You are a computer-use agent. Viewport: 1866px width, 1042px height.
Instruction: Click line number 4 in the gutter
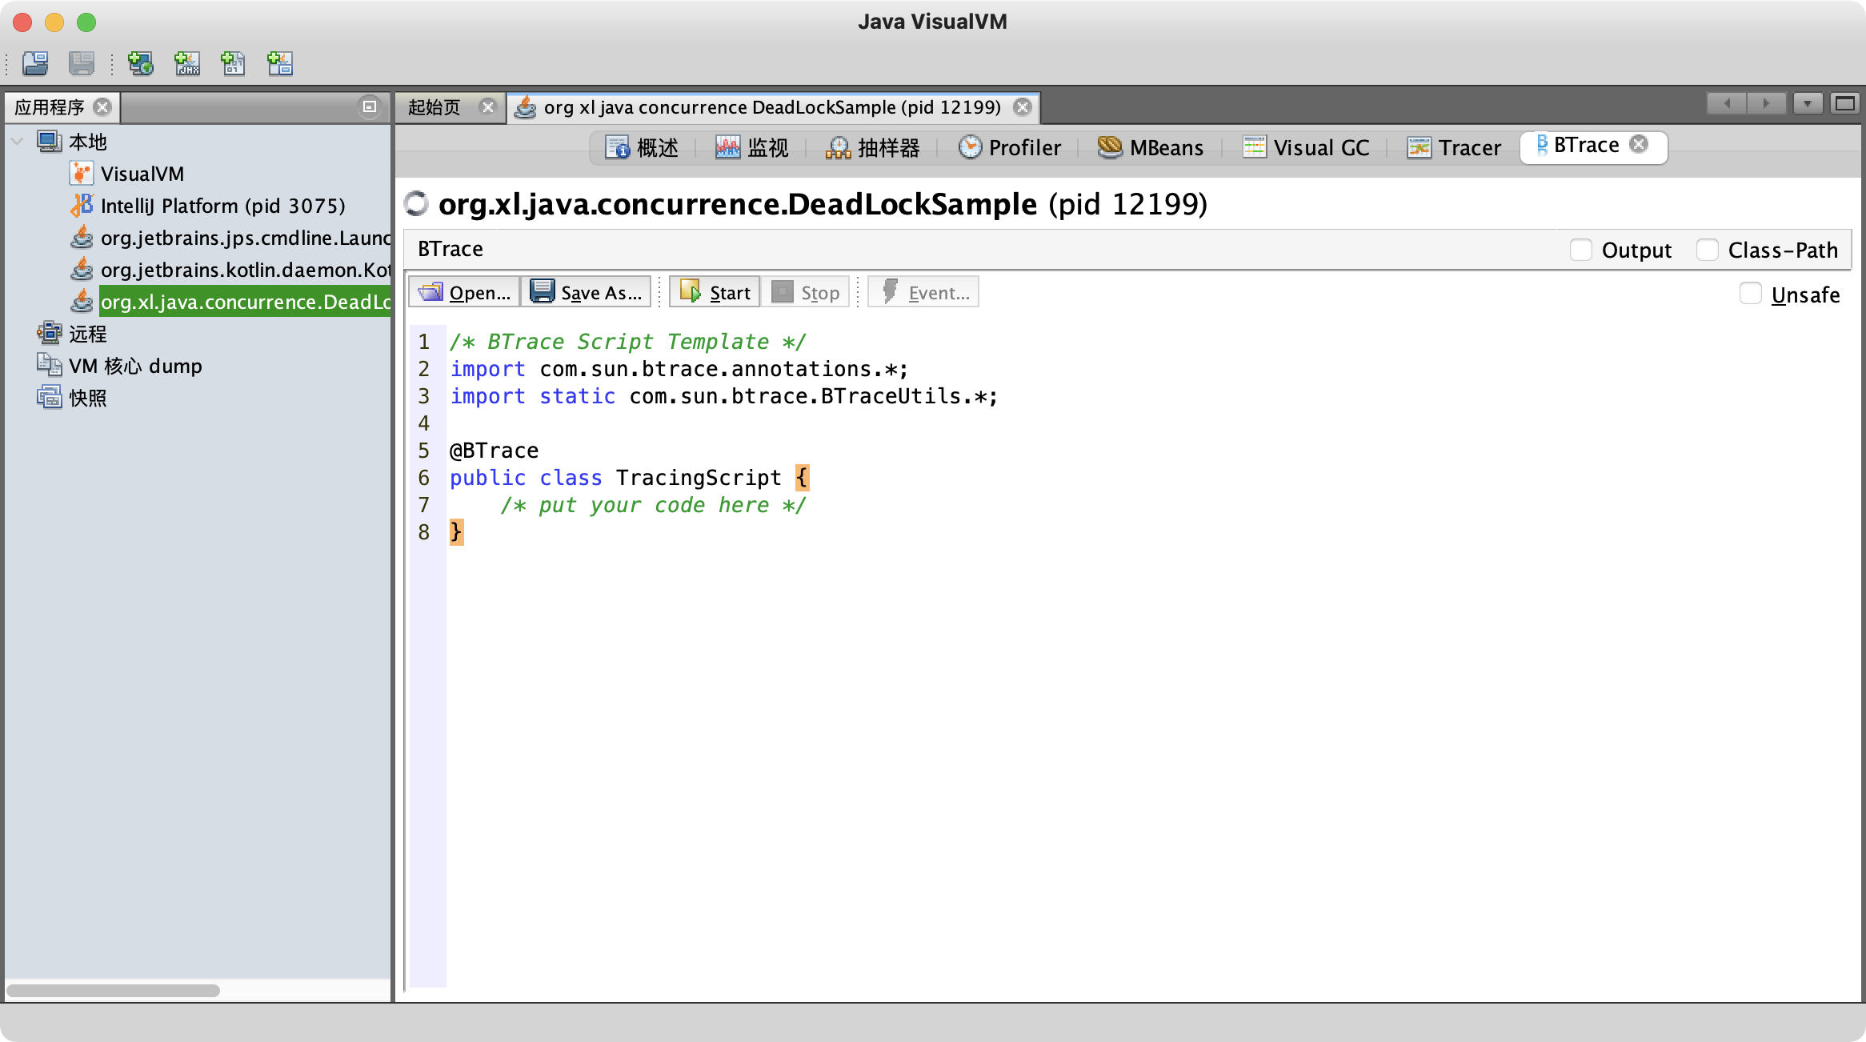pyautogui.click(x=424, y=423)
